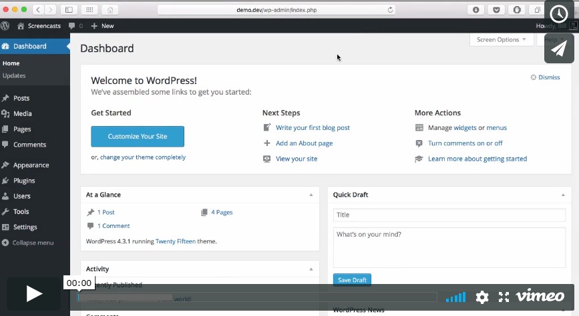The image size is (579, 316).
Task: Click the Customize Your Site button
Action: coord(138,136)
